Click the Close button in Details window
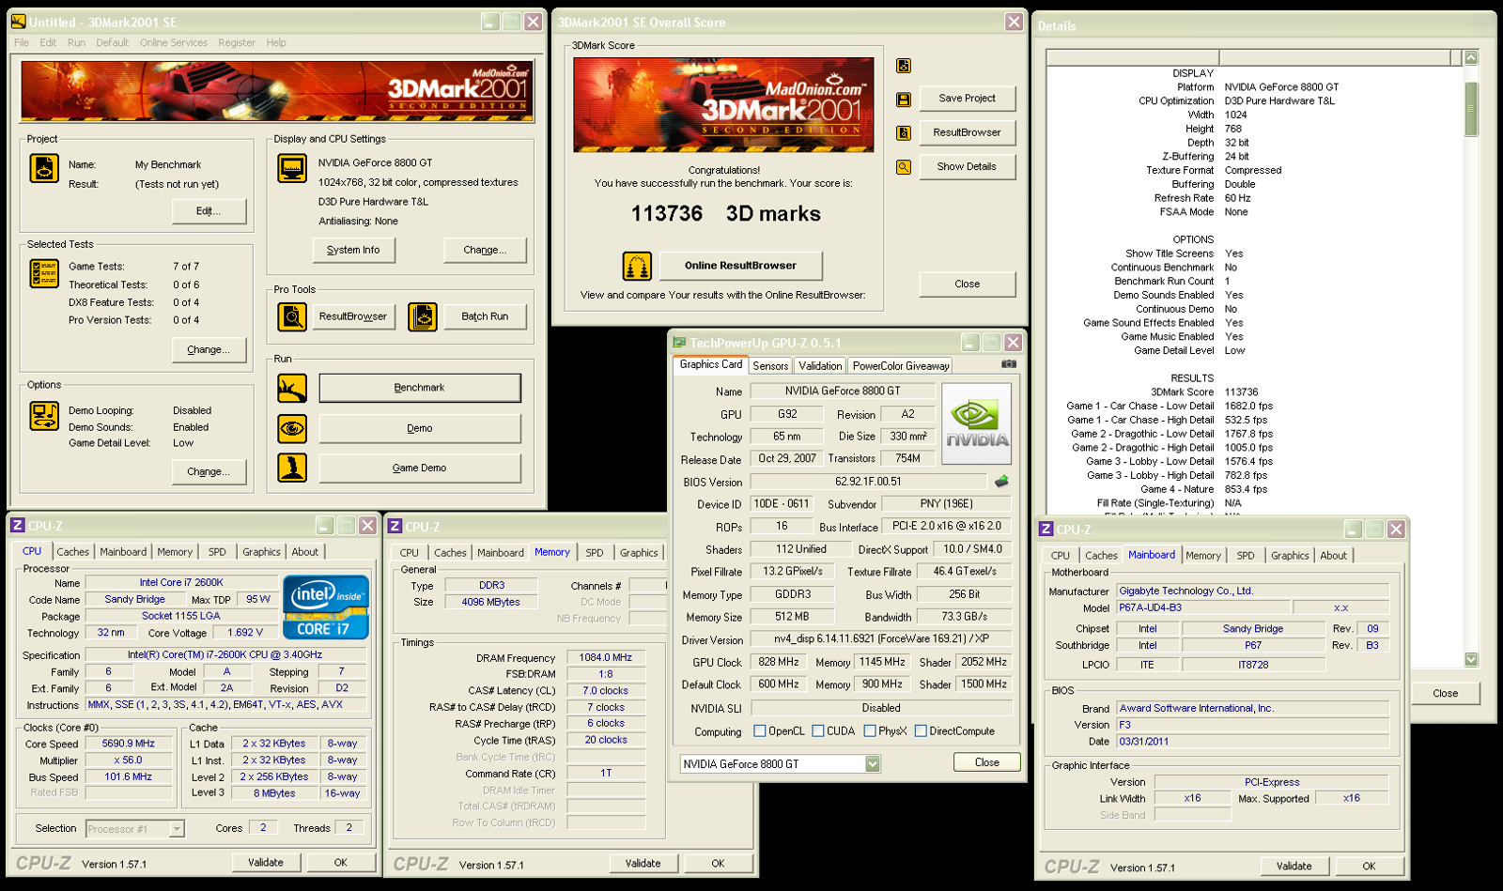This screenshot has width=1503, height=891. [x=1445, y=694]
